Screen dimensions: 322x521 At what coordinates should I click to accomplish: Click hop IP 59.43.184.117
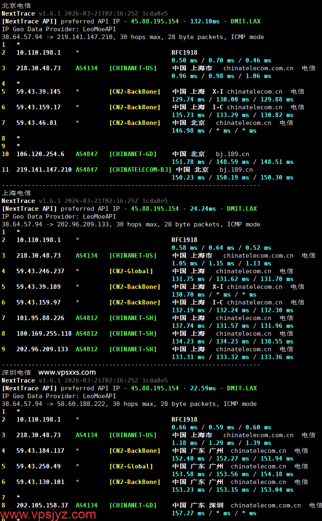coord(40,451)
